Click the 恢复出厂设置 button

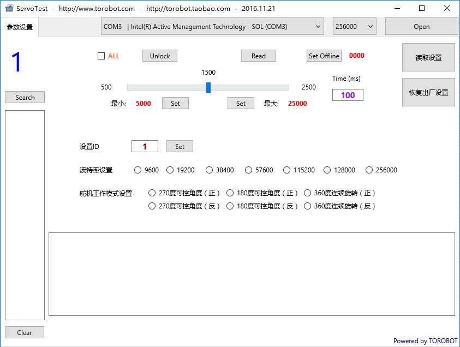tap(428, 92)
